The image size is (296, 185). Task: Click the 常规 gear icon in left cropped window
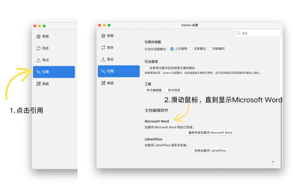(x=39, y=36)
